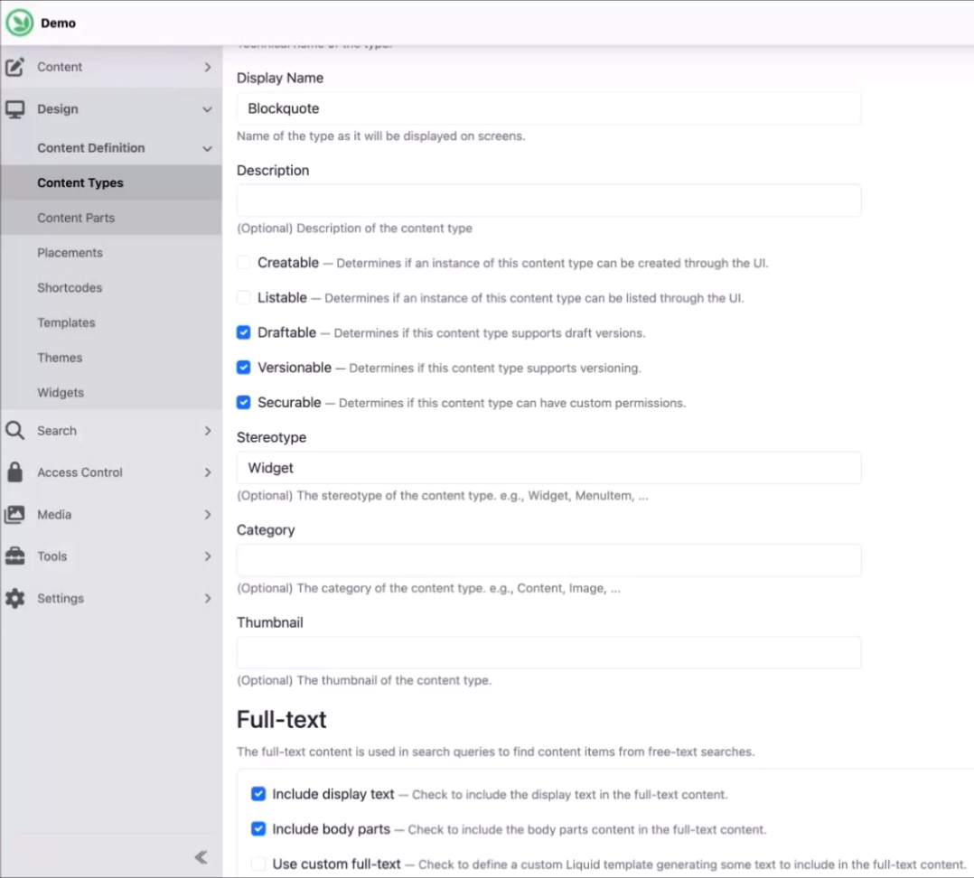Screen dimensions: 974x878
Task: Open the Content Parts menu item
Action: (111, 218)
